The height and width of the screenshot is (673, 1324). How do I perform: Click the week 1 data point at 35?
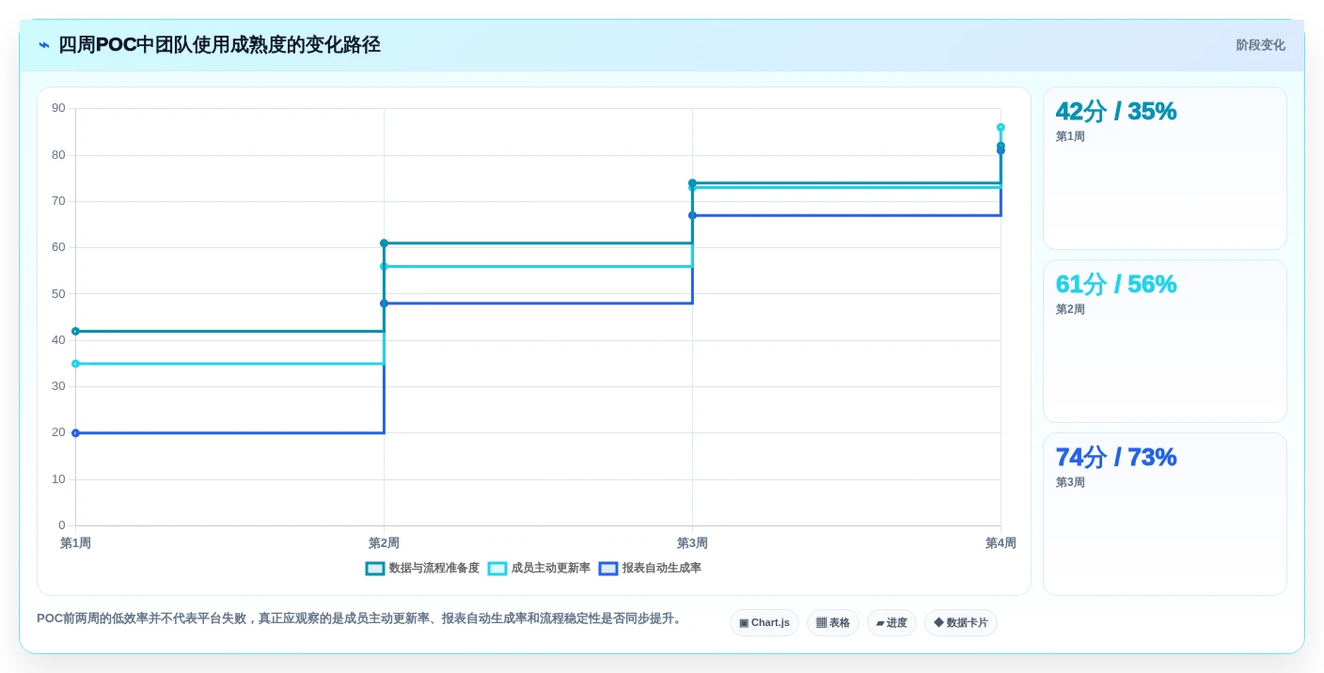pos(75,364)
